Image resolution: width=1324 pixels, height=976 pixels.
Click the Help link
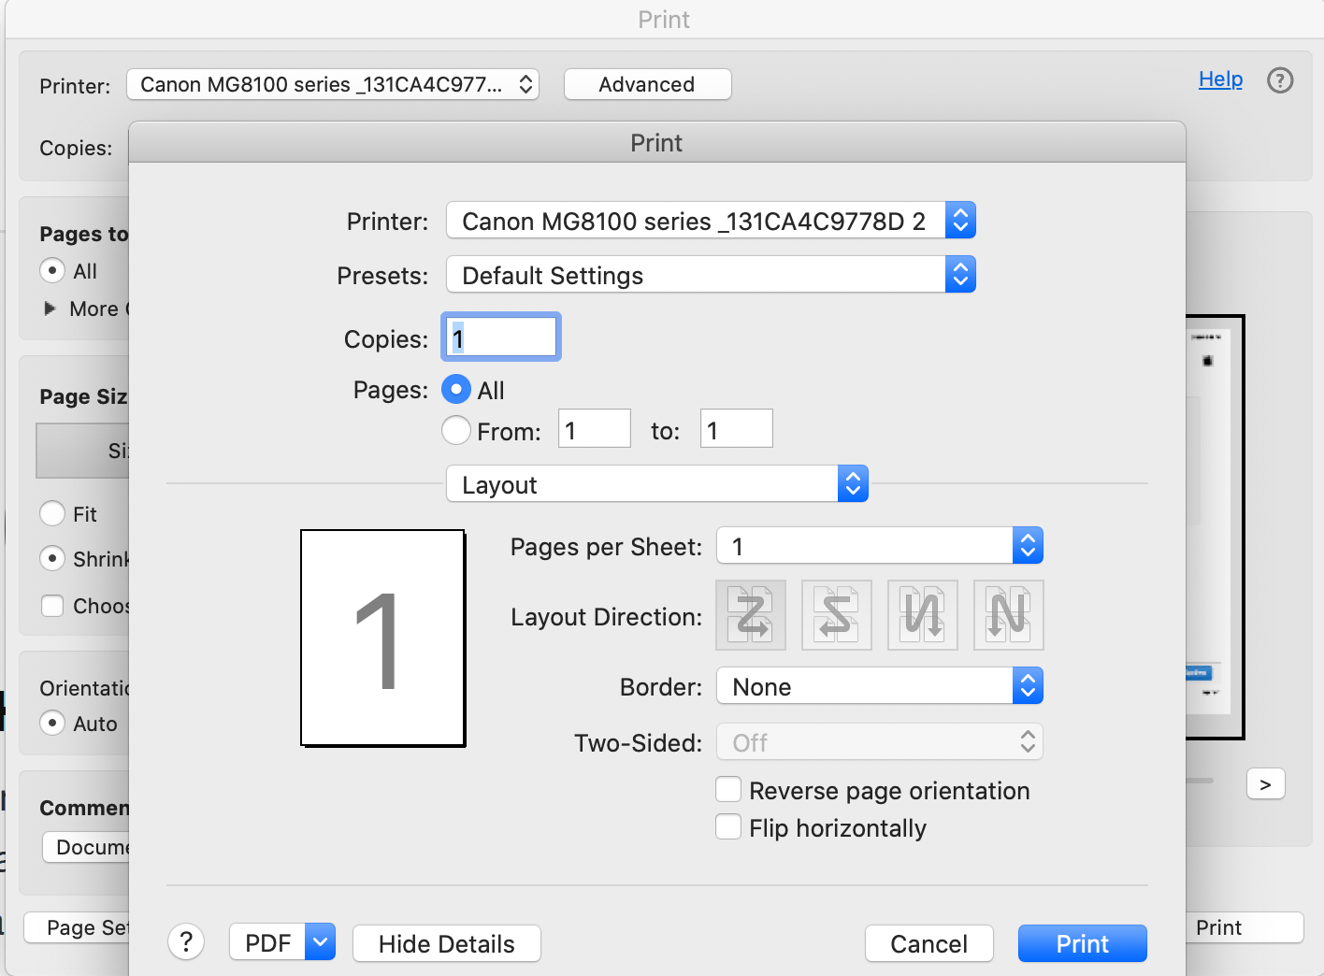[1220, 79]
